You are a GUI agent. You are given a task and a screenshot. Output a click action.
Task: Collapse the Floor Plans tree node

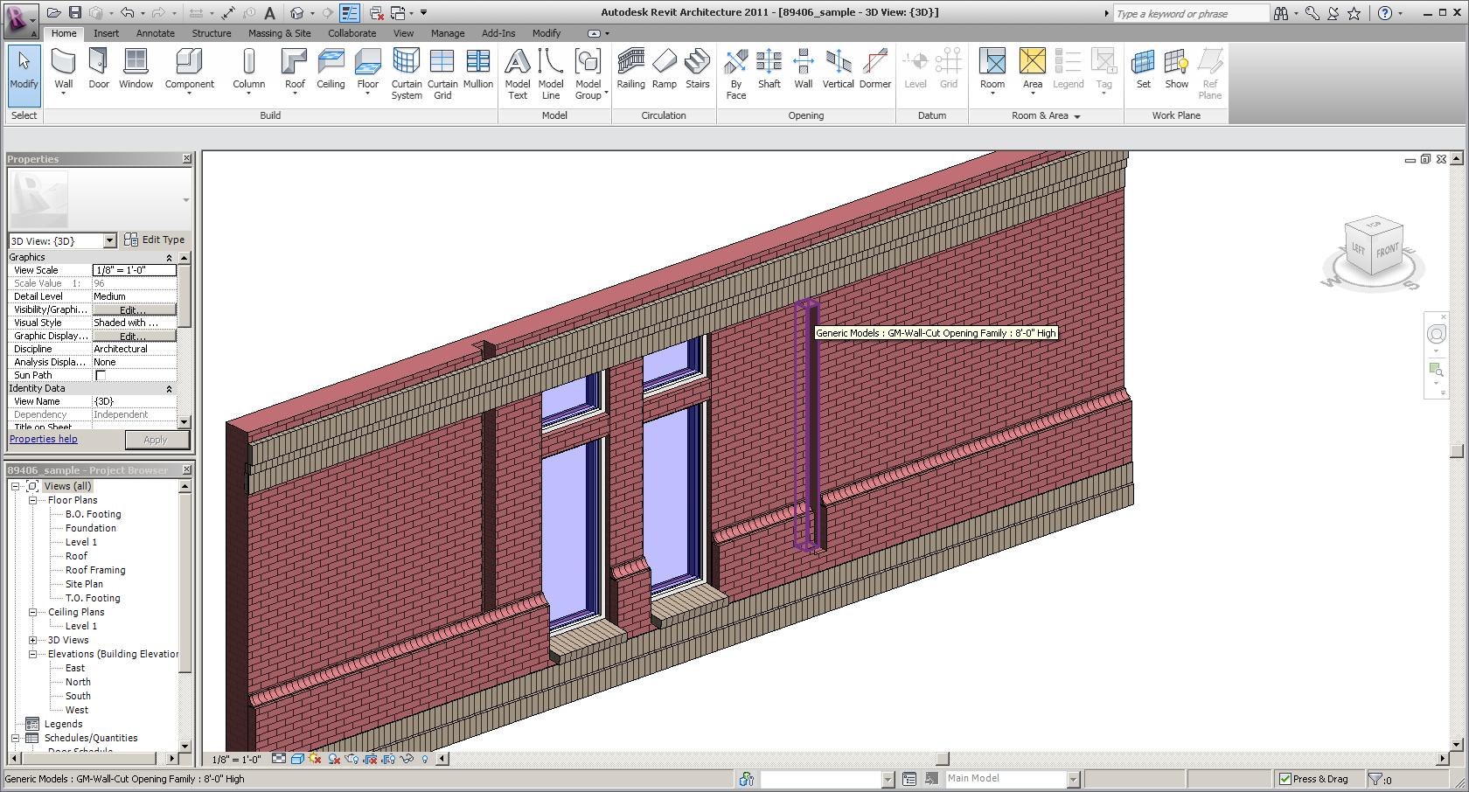tap(33, 500)
